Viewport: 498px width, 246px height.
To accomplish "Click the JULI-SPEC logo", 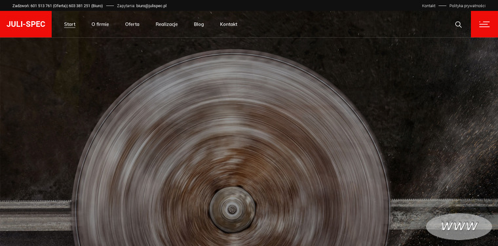I will click(x=26, y=24).
